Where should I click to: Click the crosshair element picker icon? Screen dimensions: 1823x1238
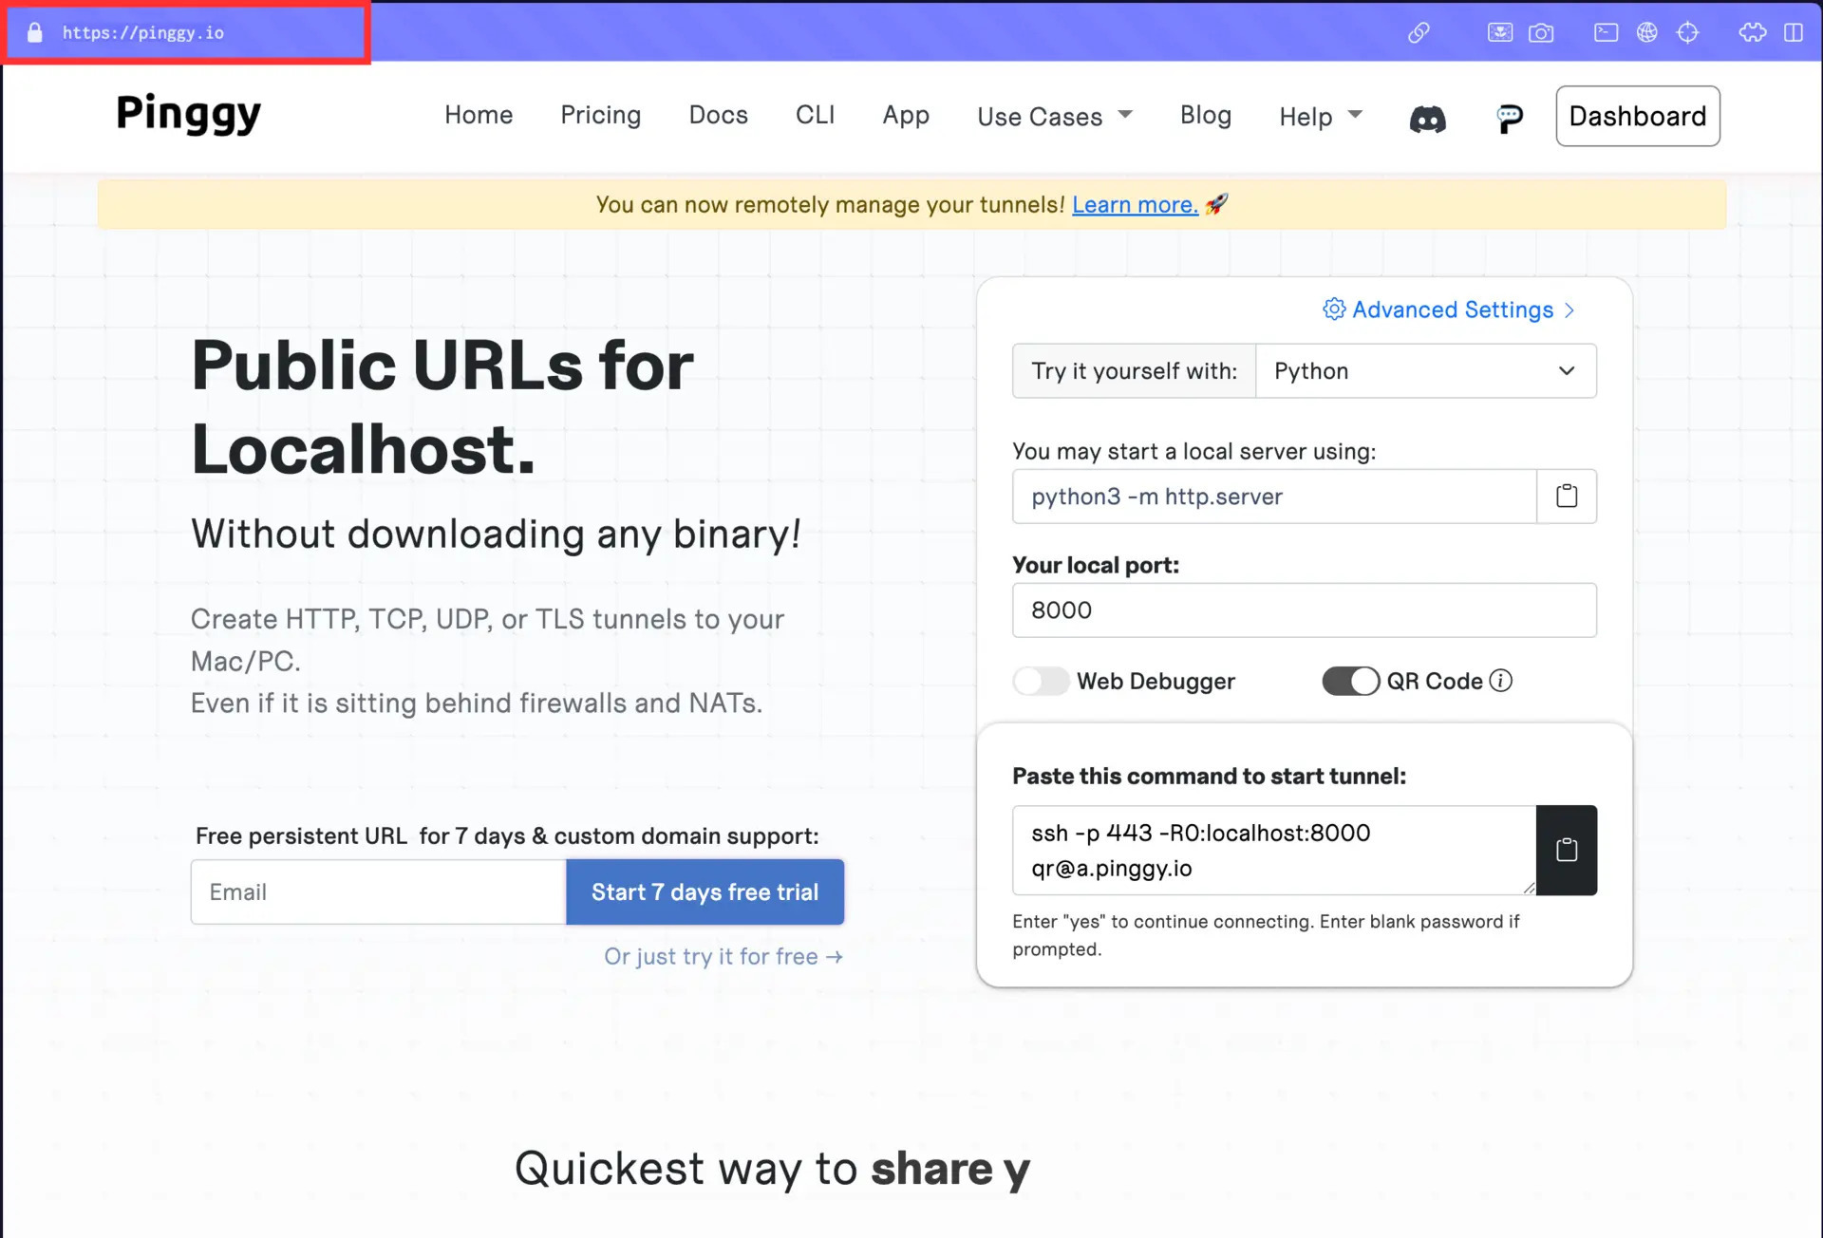coord(1687,32)
